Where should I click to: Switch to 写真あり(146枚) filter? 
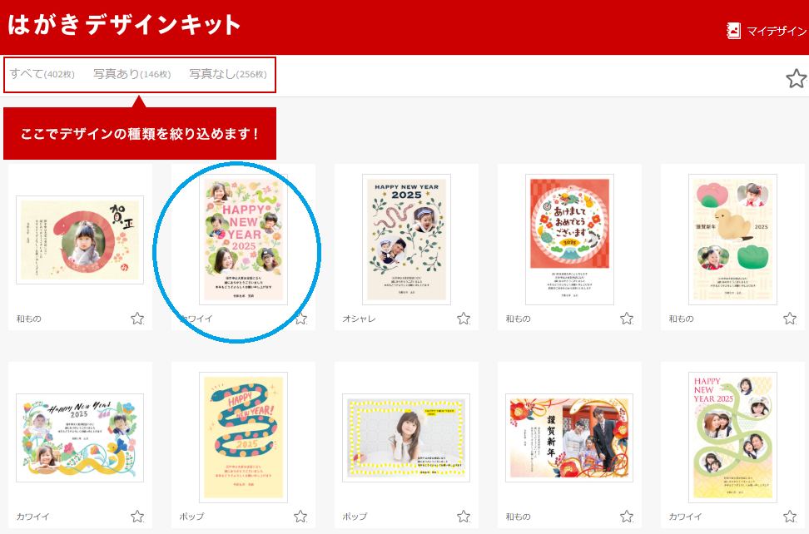point(132,74)
